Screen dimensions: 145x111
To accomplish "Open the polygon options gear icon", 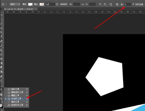I will 117,4.
